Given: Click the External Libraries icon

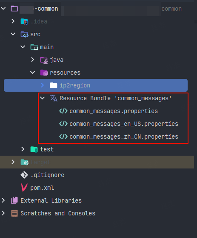Looking at the screenshot, I should pos(14,200).
